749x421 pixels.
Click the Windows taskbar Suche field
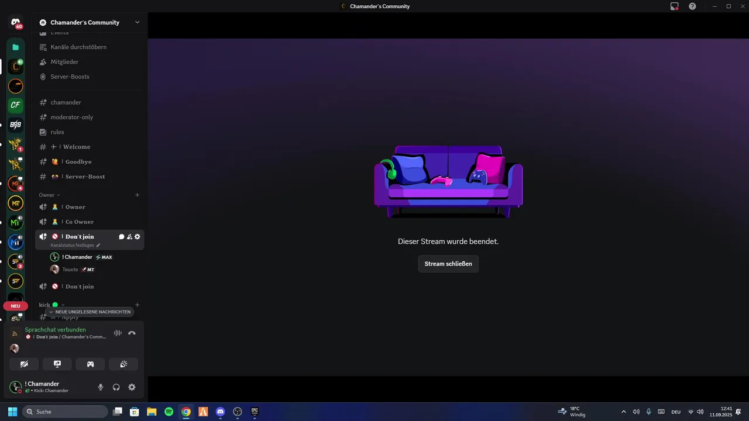coord(65,412)
